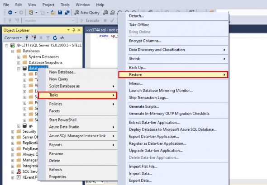The height and width of the screenshot is (185, 267).
Task: Click the Database Engine Query icon
Action: 105,13
